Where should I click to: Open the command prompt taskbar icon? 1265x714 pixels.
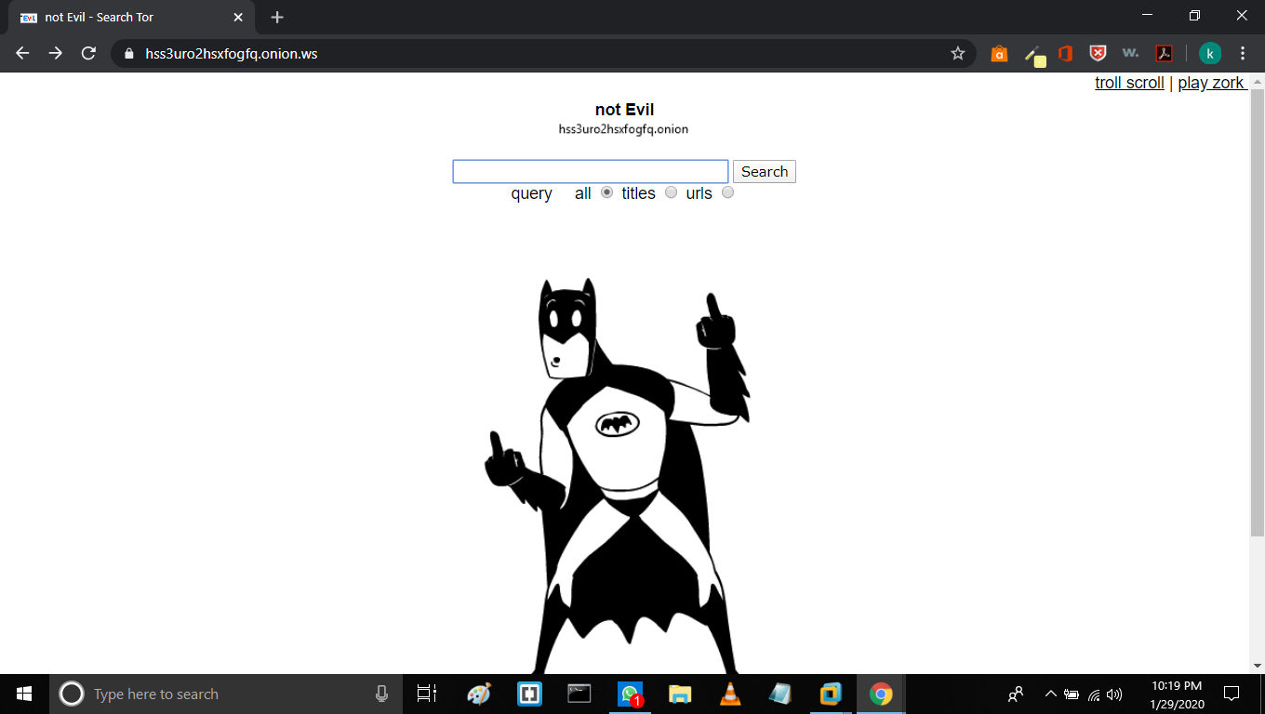click(x=579, y=694)
